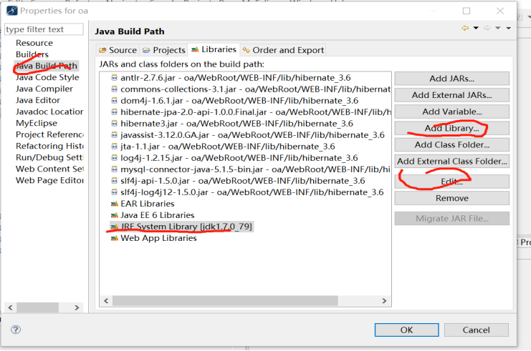Select Java Editor in the tree
Image resolution: width=531 pixels, height=351 pixels.
point(38,100)
